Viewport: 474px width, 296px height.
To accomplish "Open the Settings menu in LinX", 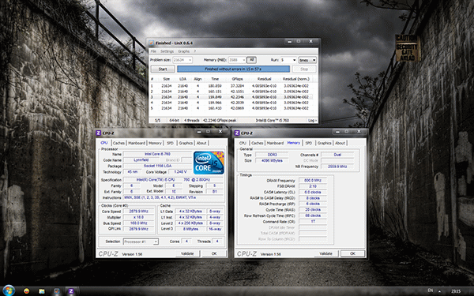I will [x=167, y=51].
